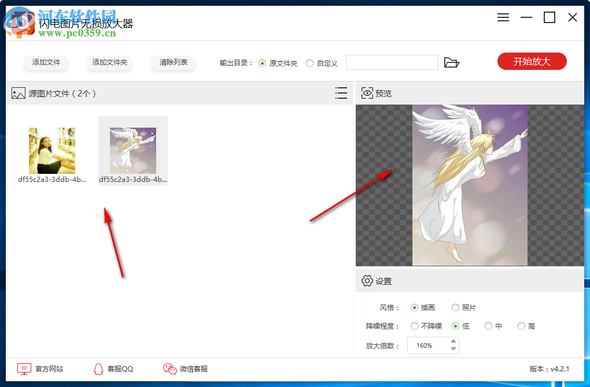This screenshot has height=387, width=590.
Task: Switch style to 照片 mode
Action: pos(456,307)
